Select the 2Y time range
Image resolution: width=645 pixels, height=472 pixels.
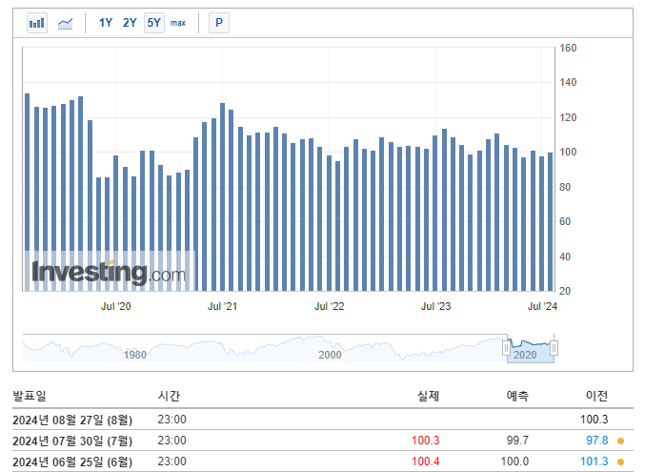click(130, 23)
